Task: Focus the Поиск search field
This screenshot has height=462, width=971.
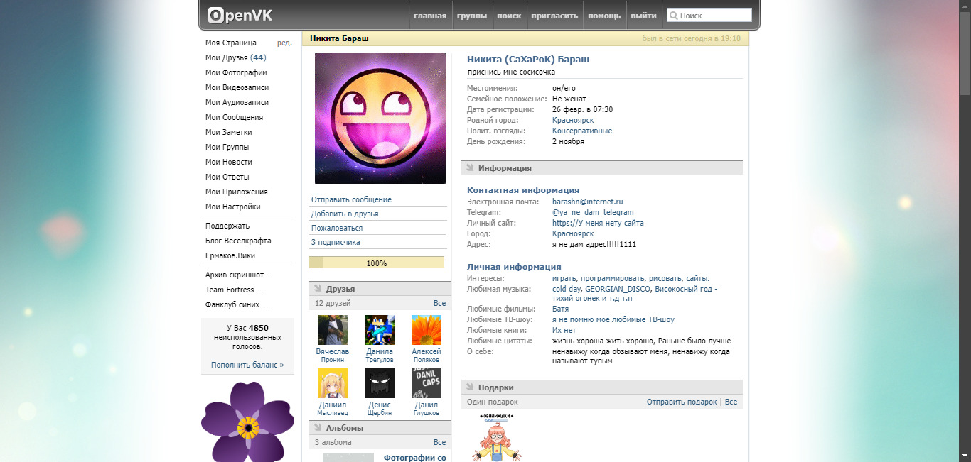Action: pyautogui.click(x=714, y=16)
